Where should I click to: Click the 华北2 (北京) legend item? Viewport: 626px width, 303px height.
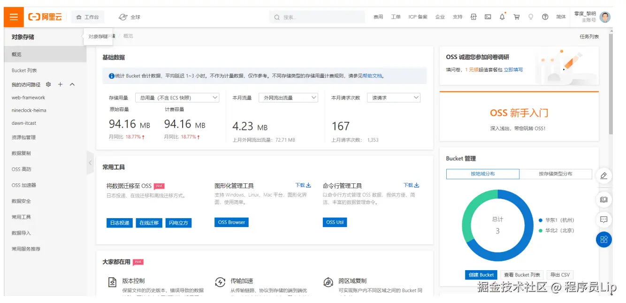coord(557,230)
